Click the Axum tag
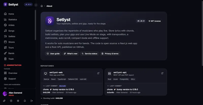The width and height of the screenshot is (203, 105). click(115, 79)
